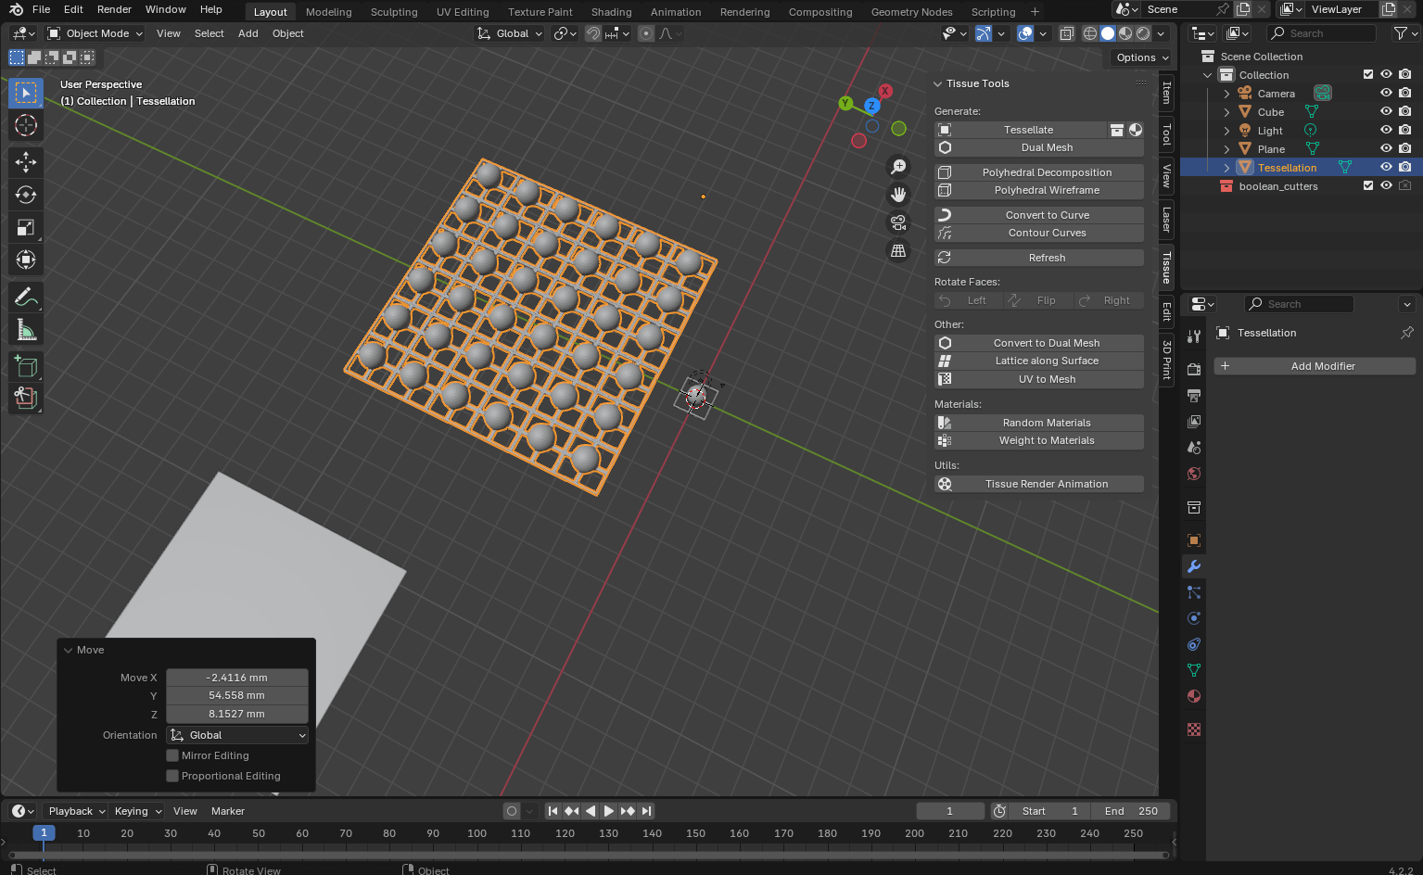The width and height of the screenshot is (1423, 875).
Task: Collapse the Tissue Tools panel
Action: tap(938, 83)
